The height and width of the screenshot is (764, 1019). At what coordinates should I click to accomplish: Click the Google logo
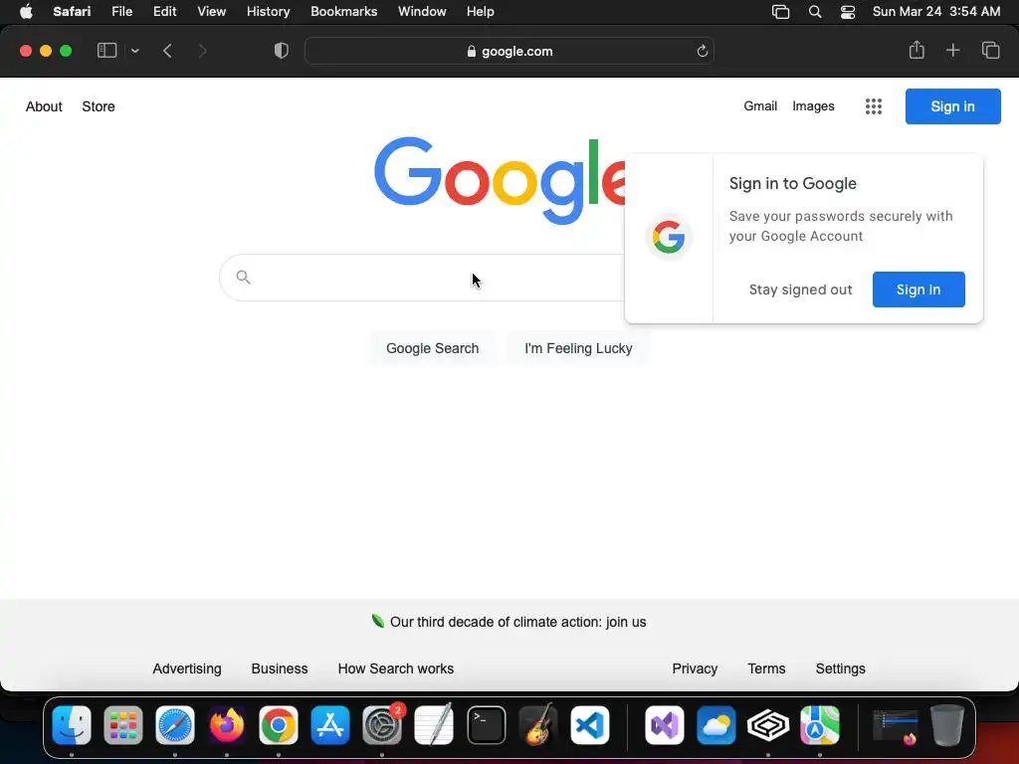click(x=500, y=180)
